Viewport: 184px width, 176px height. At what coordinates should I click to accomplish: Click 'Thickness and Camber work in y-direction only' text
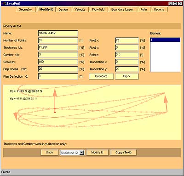click(x=35, y=144)
